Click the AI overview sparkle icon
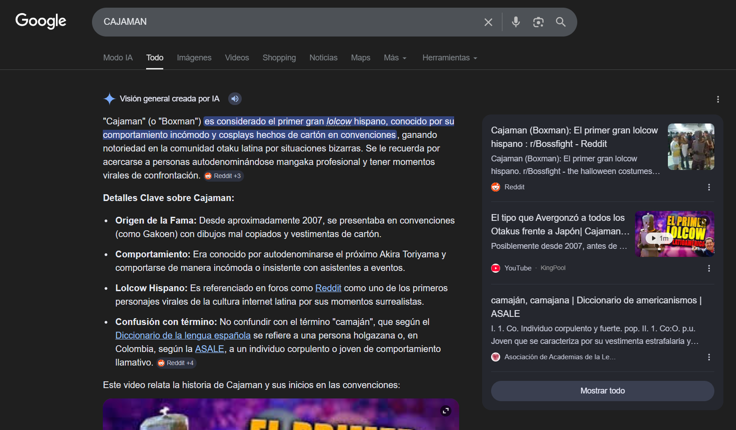The image size is (736, 430). [x=109, y=99]
